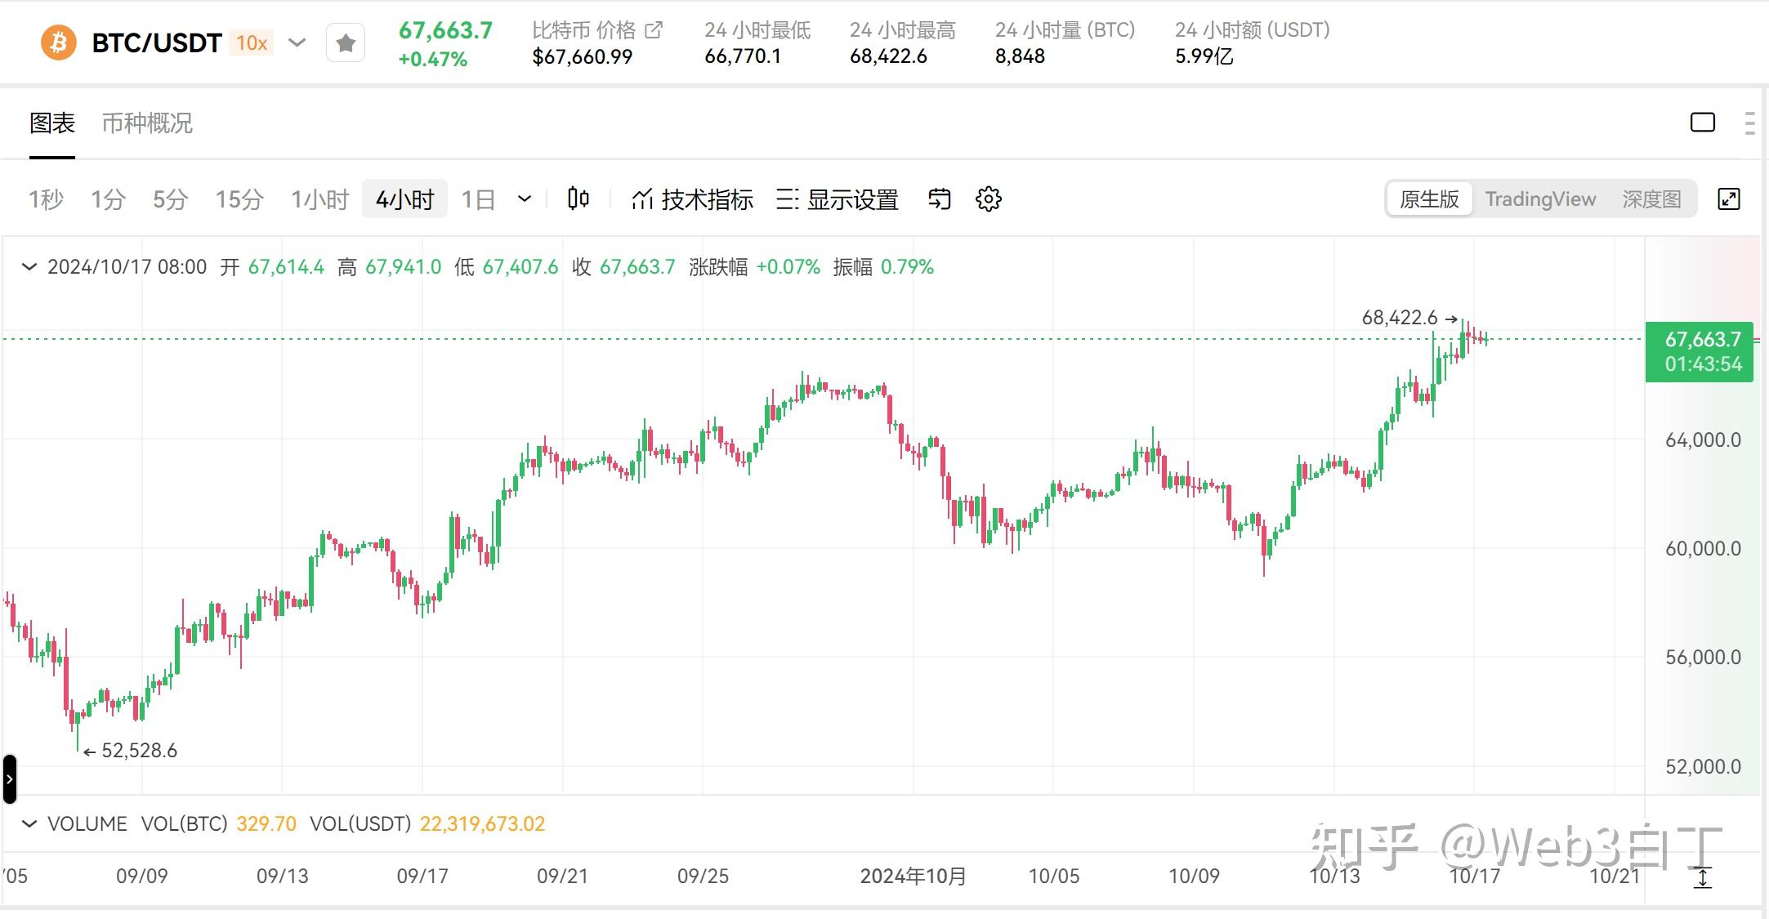This screenshot has height=919, width=1769.
Task: Select the 1秒 interval
Action: pyautogui.click(x=46, y=199)
